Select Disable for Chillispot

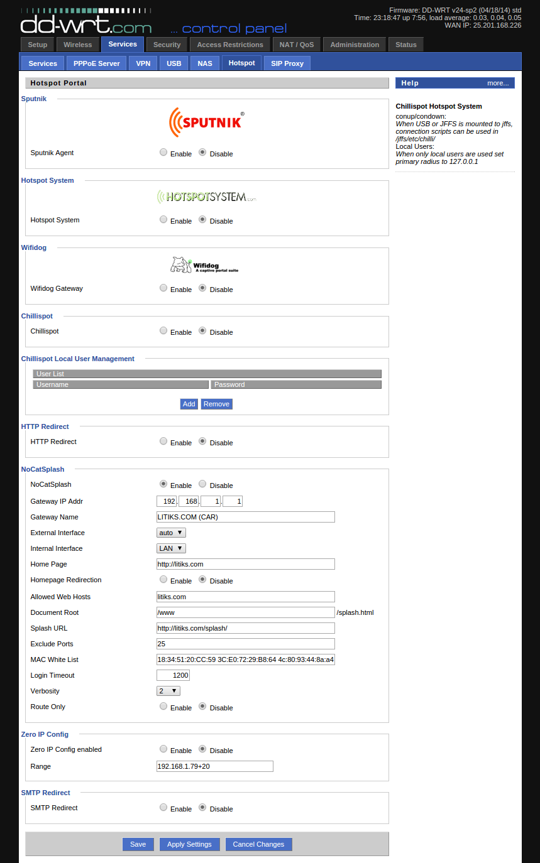(202, 330)
